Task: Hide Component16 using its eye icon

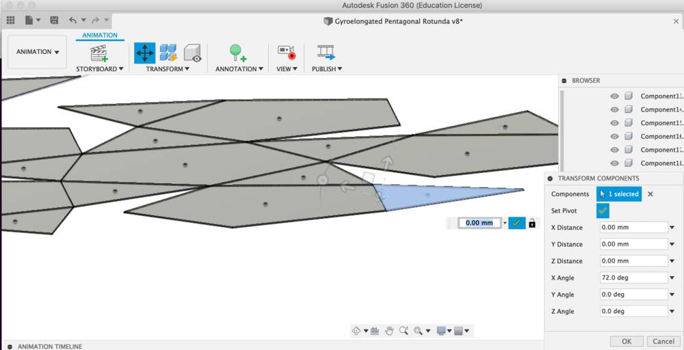Action: point(615,137)
